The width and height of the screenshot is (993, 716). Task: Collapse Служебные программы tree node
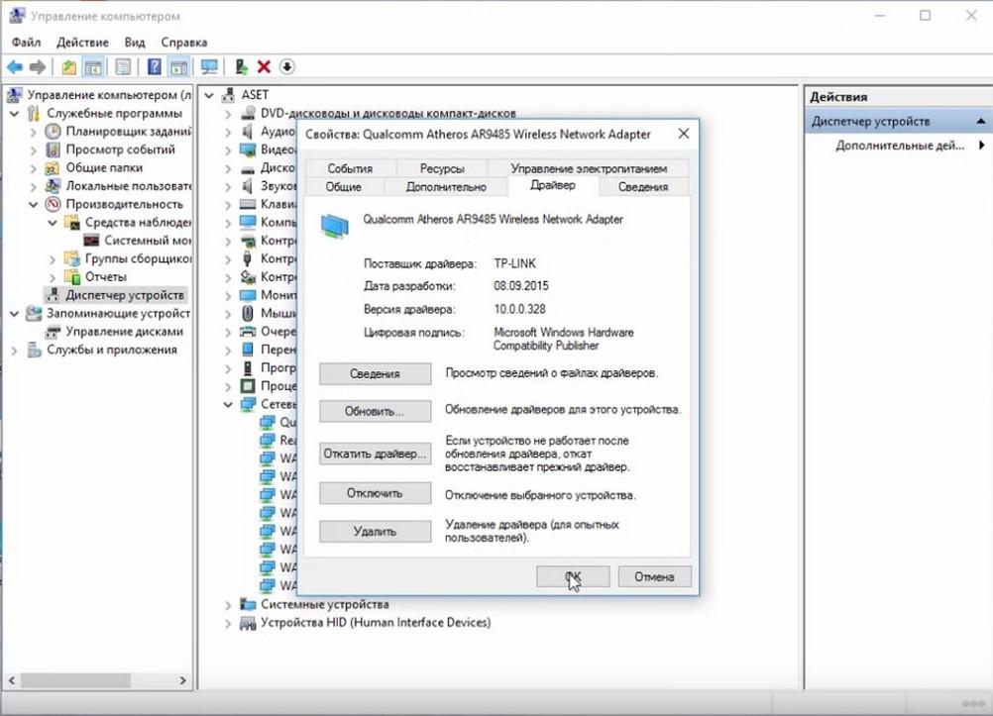point(15,113)
